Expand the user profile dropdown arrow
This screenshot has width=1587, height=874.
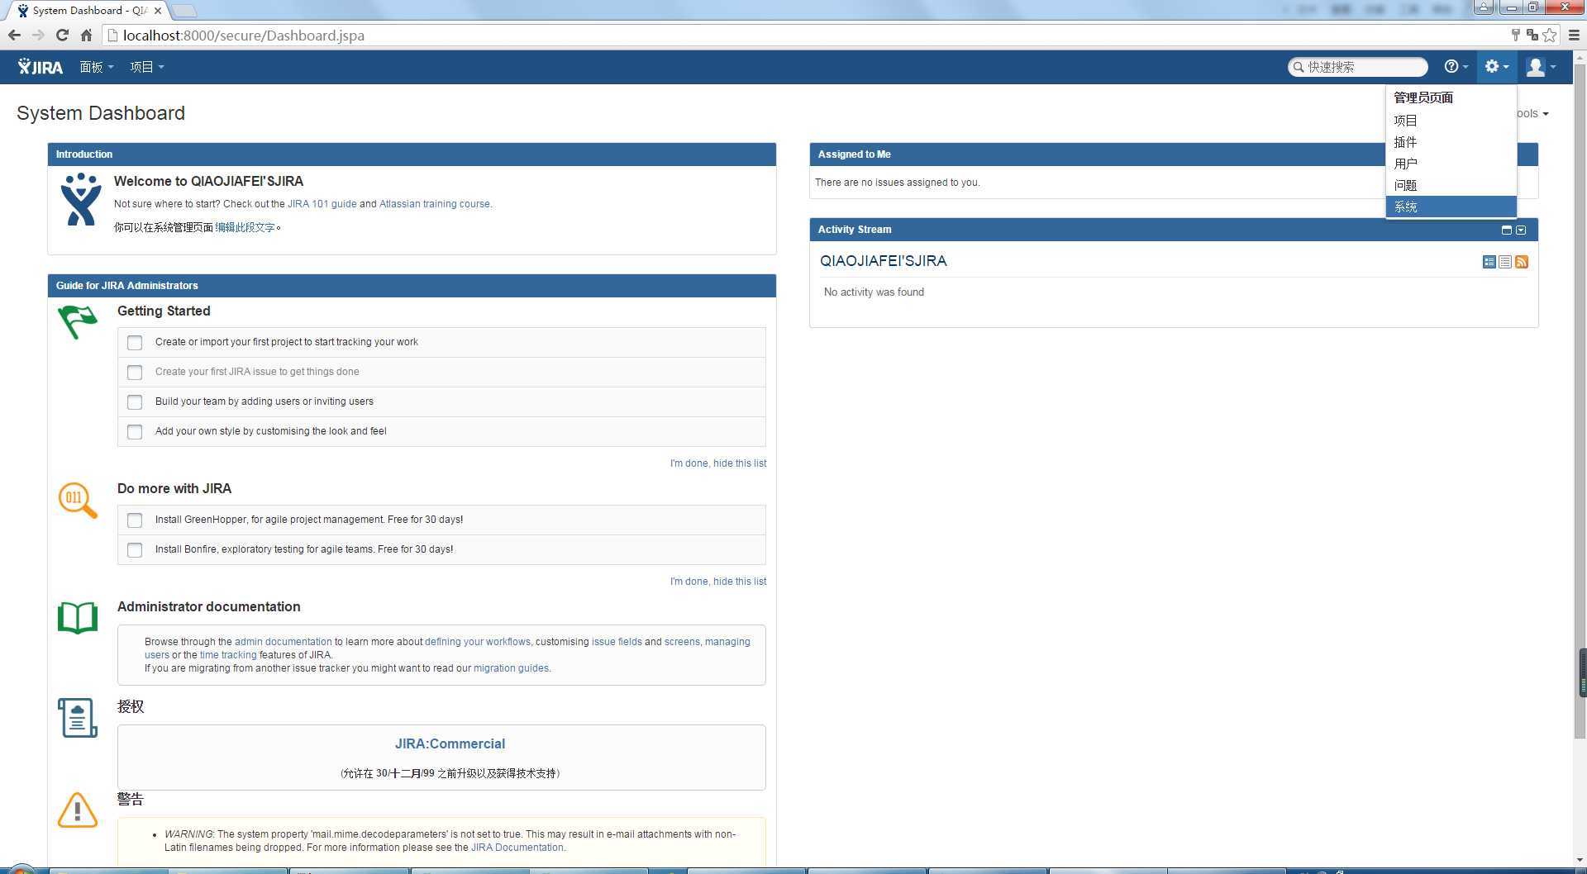pos(1553,67)
